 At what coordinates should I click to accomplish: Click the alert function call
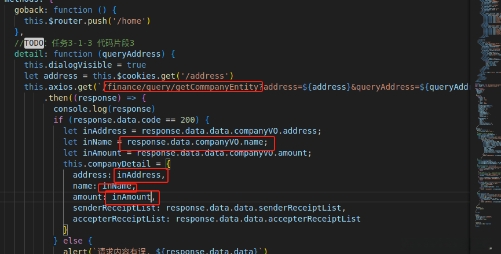click(75, 251)
